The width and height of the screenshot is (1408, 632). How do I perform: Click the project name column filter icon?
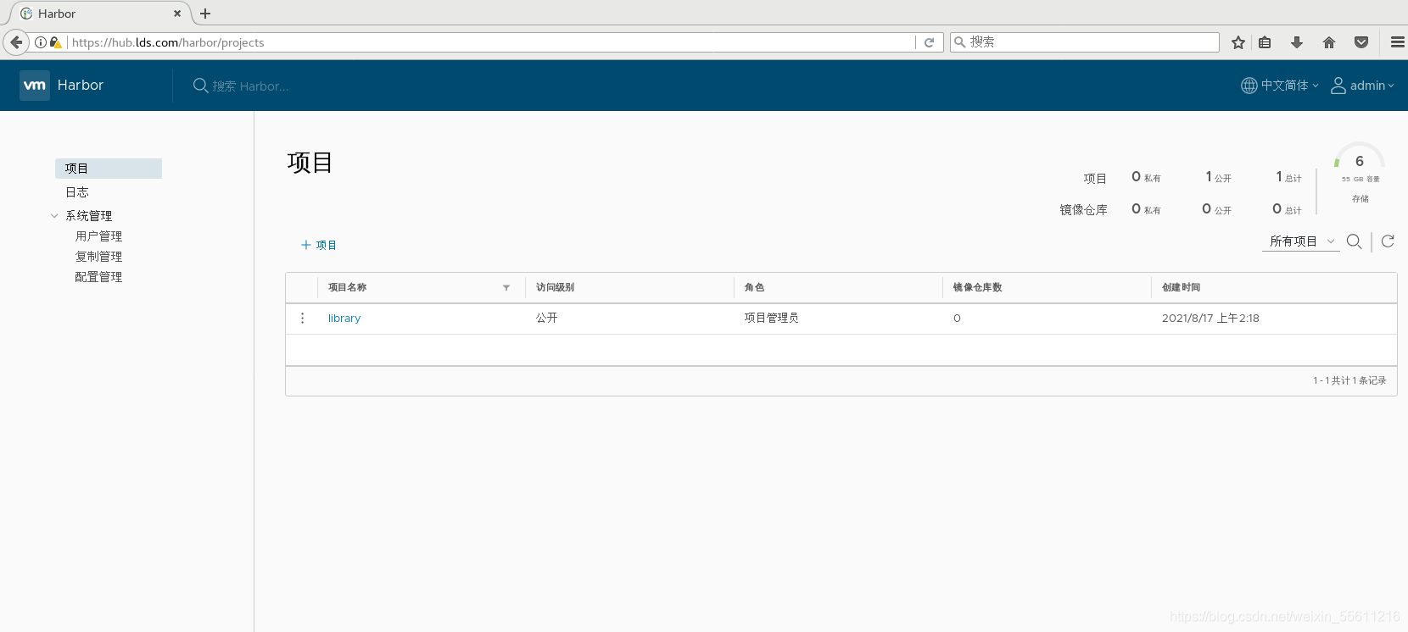pyautogui.click(x=506, y=288)
